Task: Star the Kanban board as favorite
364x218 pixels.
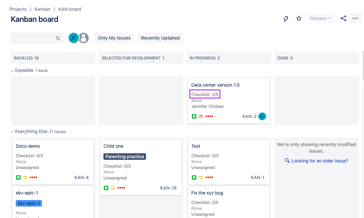Action: (x=299, y=19)
